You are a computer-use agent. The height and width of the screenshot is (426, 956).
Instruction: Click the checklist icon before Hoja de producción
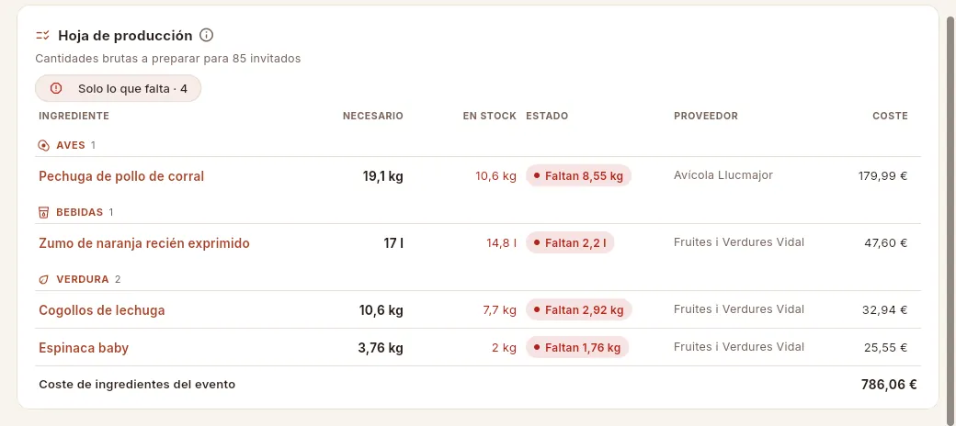coord(42,35)
